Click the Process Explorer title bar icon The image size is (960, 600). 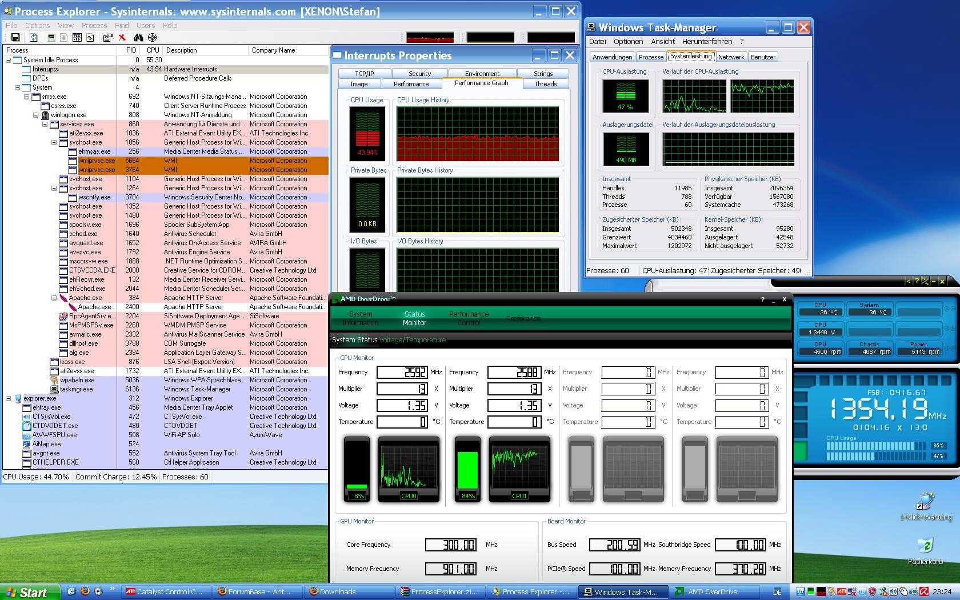[8, 11]
